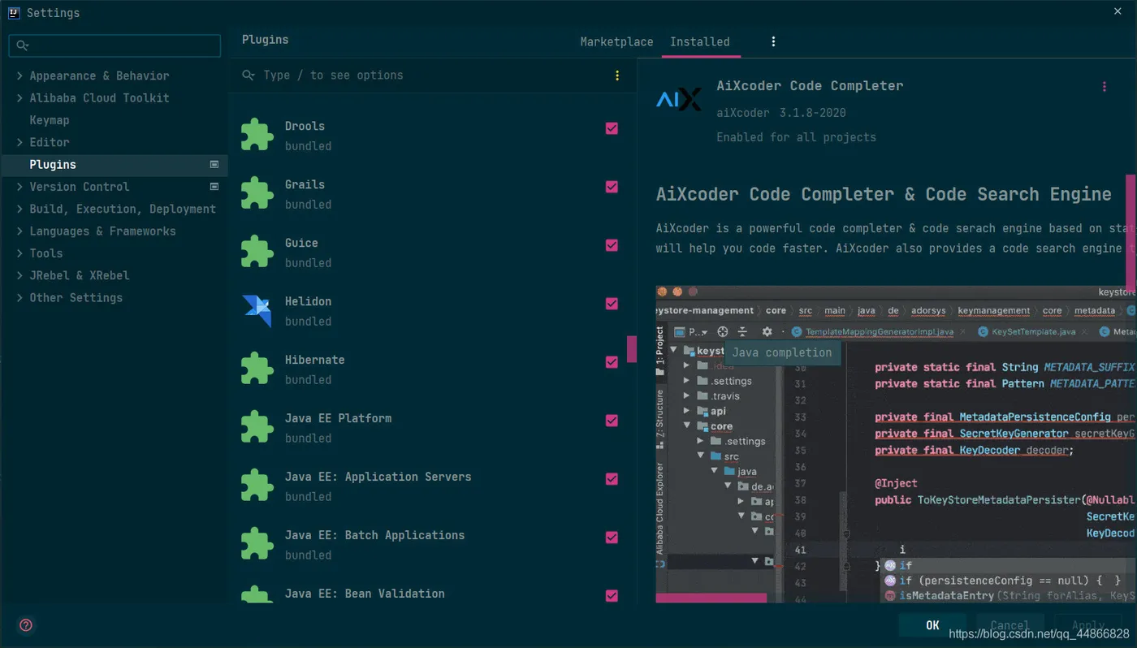Click the Grails plugin puzzle icon
Screen dimensions: 1137x648
[x=257, y=193]
